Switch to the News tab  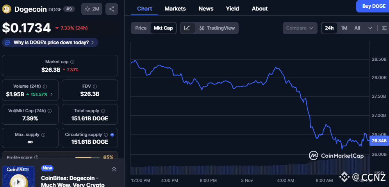pos(206,9)
